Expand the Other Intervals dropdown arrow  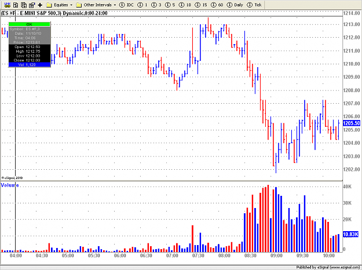[x=115, y=5]
